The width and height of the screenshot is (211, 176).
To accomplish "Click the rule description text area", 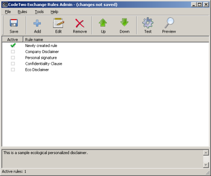I will pyautogui.click(x=103, y=159).
